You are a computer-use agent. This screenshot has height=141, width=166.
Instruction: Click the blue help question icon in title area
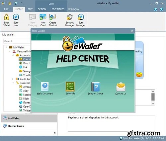click(155, 9)
